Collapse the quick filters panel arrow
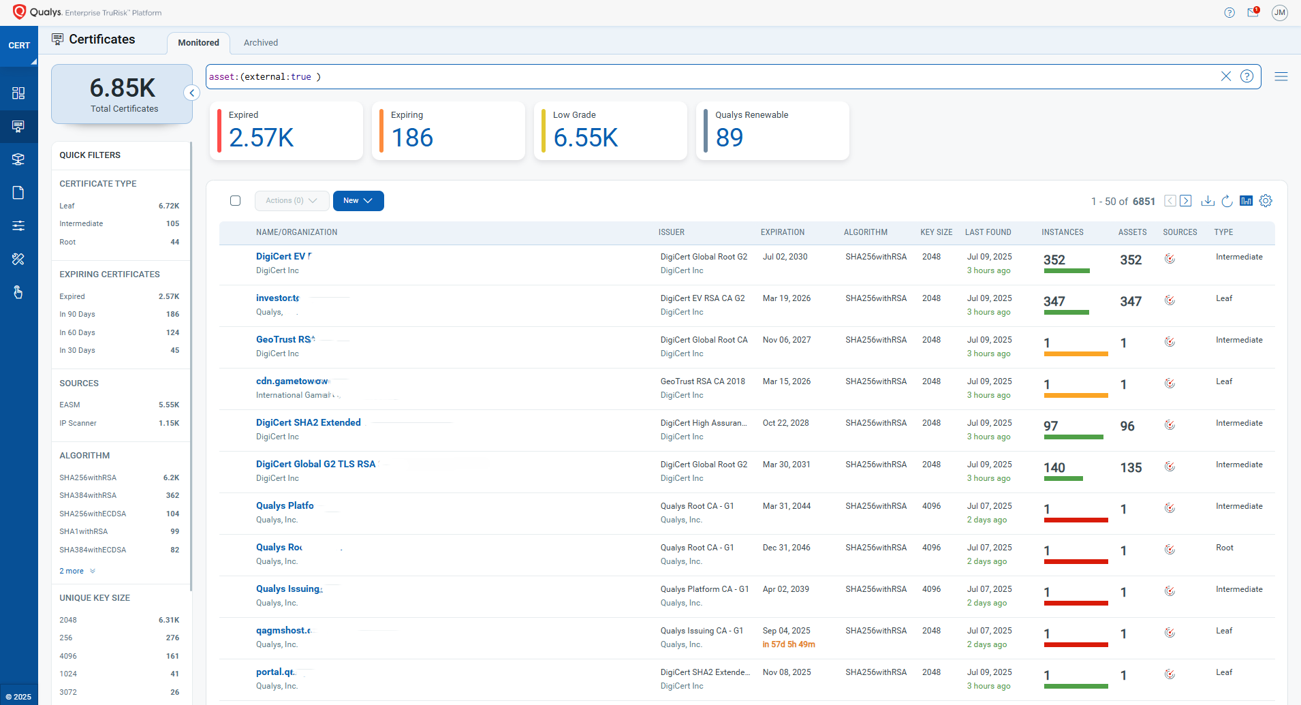This screenshot has height=705, width=1301. (x=192, y=93)
